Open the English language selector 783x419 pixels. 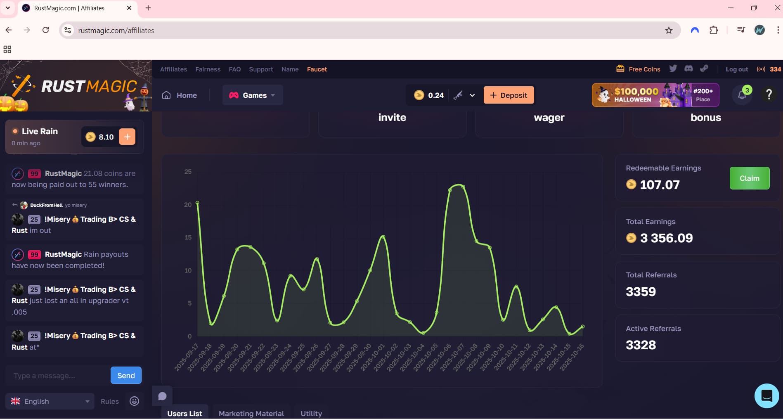(x=50, y=401)
